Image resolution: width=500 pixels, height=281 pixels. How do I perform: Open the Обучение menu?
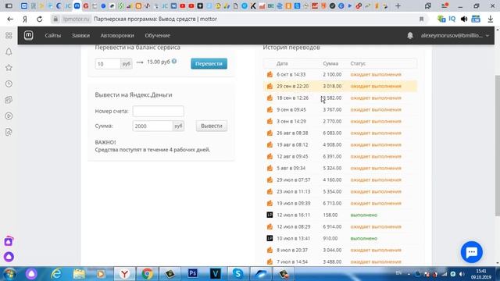158,35
